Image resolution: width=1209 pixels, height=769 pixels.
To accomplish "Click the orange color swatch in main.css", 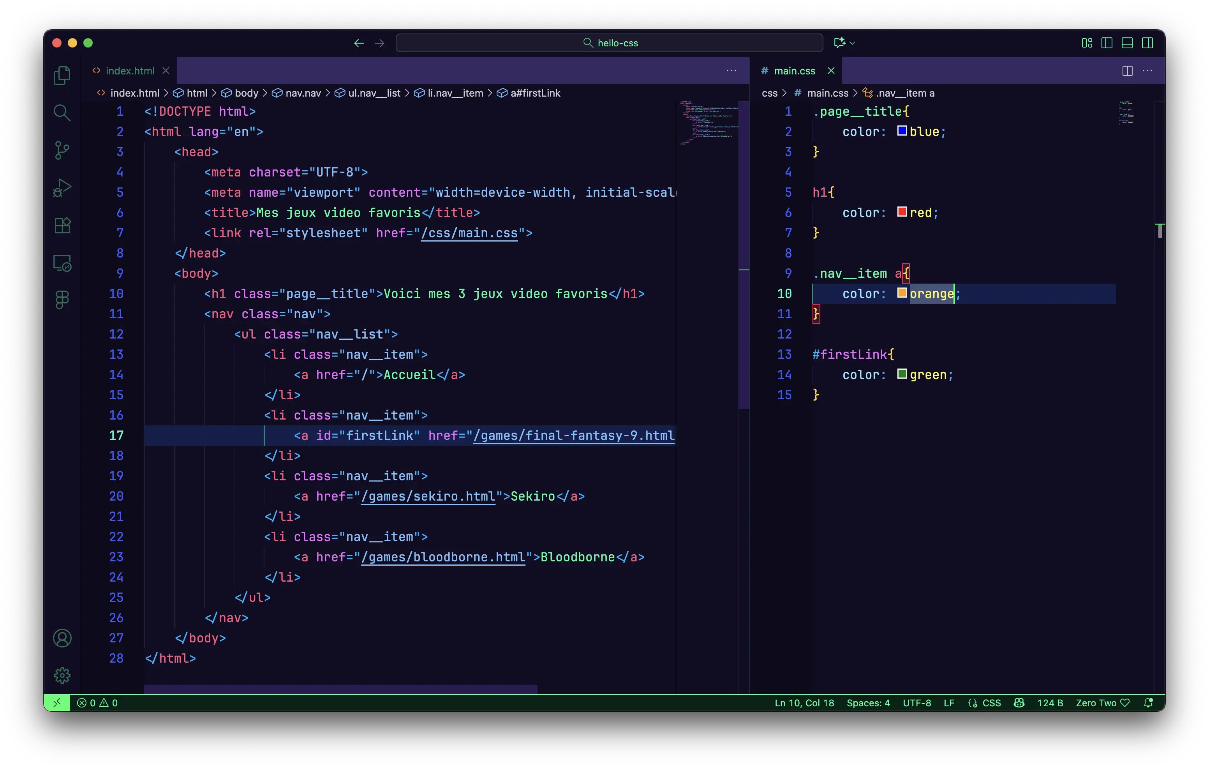I will coord(902,293).
